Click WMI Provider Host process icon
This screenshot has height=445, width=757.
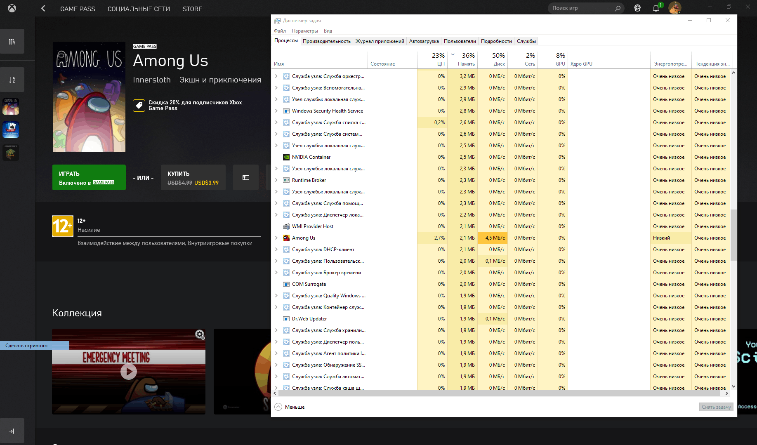click(x=286, y=226)
